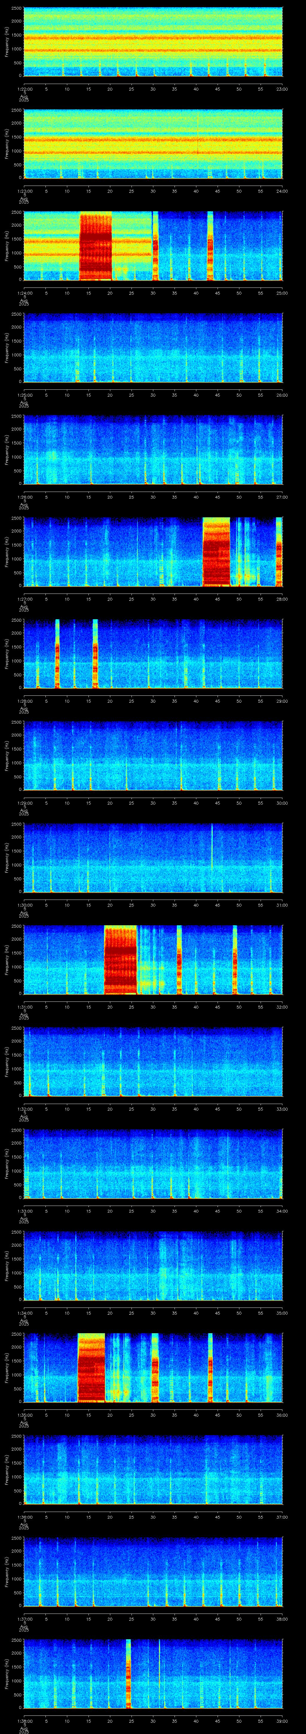This screenshot has width=306, height=1734.
Task: Select the spectrogram panel starting at 1:26:00
Action: click(x=153, y=450)
